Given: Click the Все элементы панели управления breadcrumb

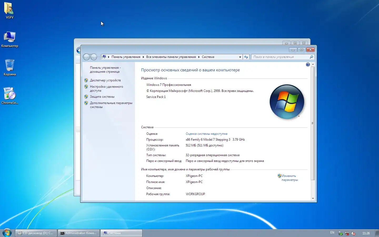Looking at the screenshot, I should click(x=171, y=57).
